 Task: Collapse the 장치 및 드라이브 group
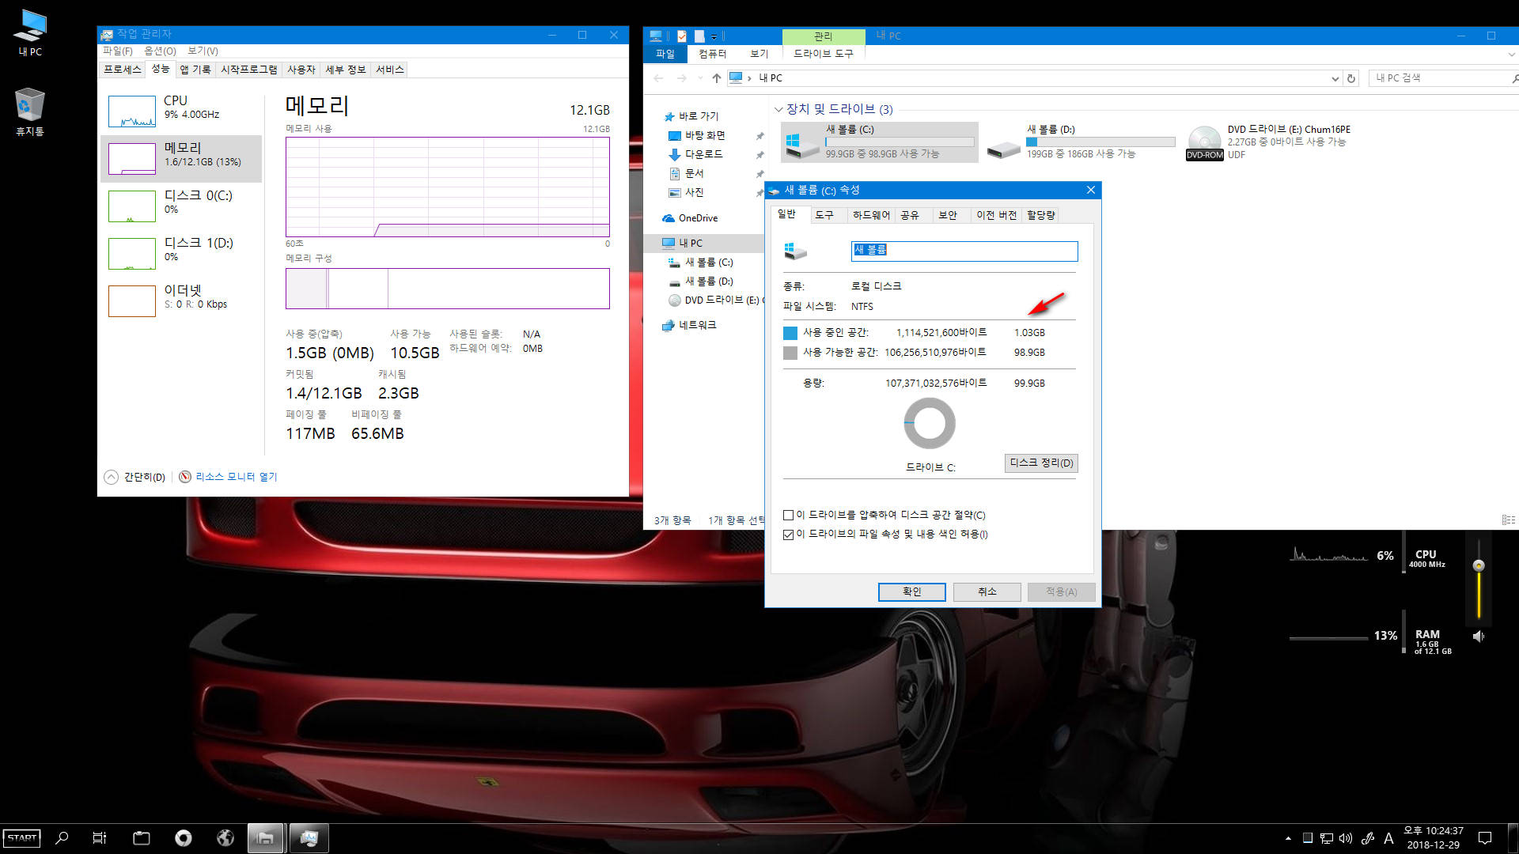point(778,109)
